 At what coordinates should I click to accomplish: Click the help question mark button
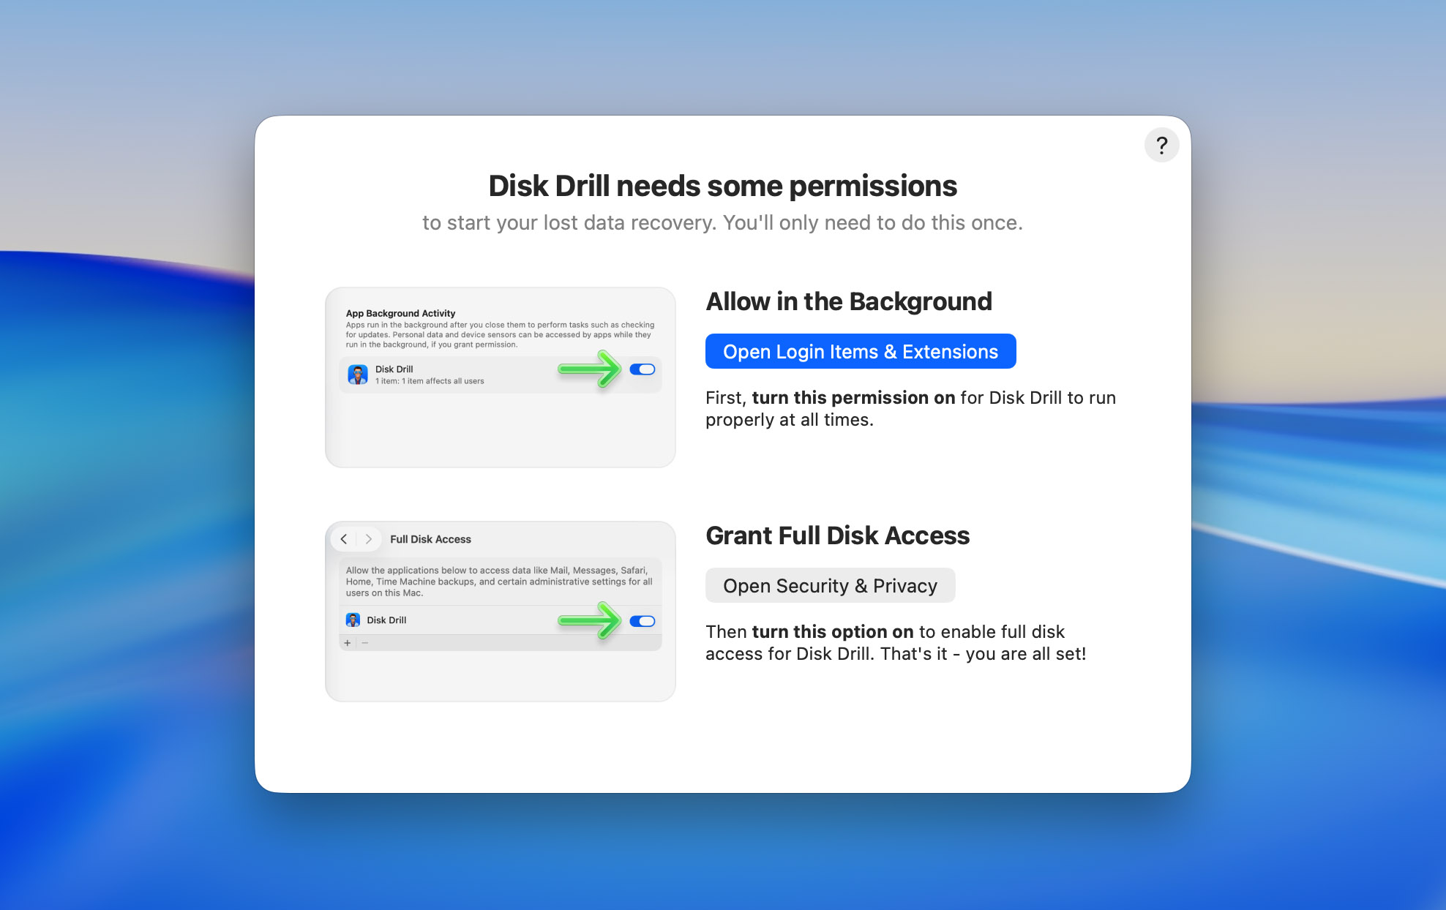(x=1161, y=146)
